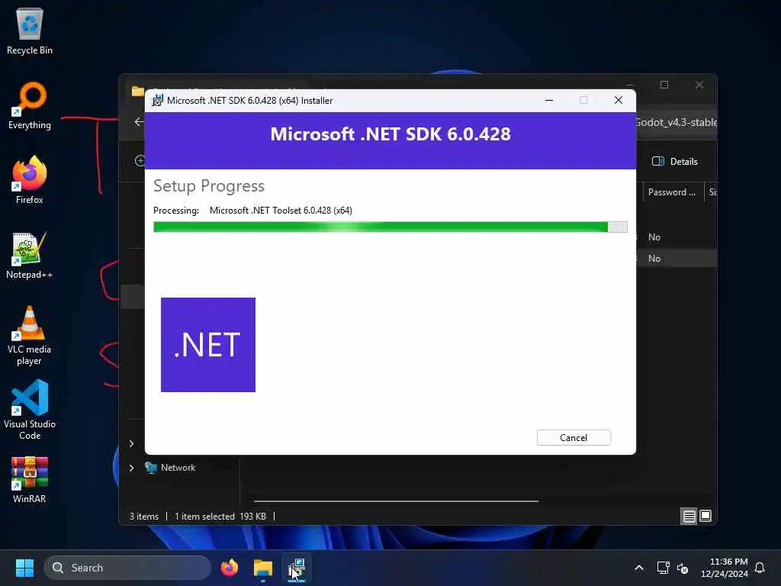This screenshot has height=586, width=781.
Task: Expand the tree node above Network
Action: pos(131,443)
